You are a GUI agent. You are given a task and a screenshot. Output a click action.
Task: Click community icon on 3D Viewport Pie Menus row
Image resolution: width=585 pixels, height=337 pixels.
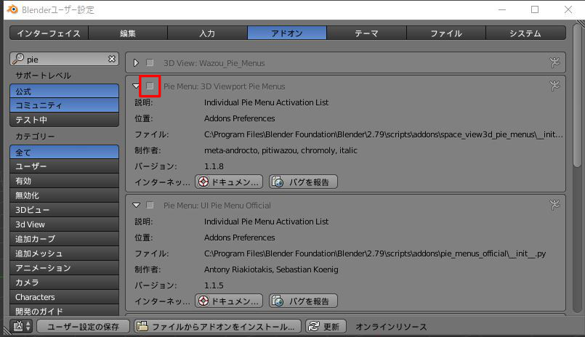click(x=554, y=86)
